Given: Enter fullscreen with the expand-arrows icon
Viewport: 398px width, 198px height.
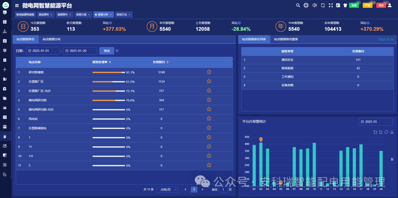Looking at the screenshot, I should 331,5.
